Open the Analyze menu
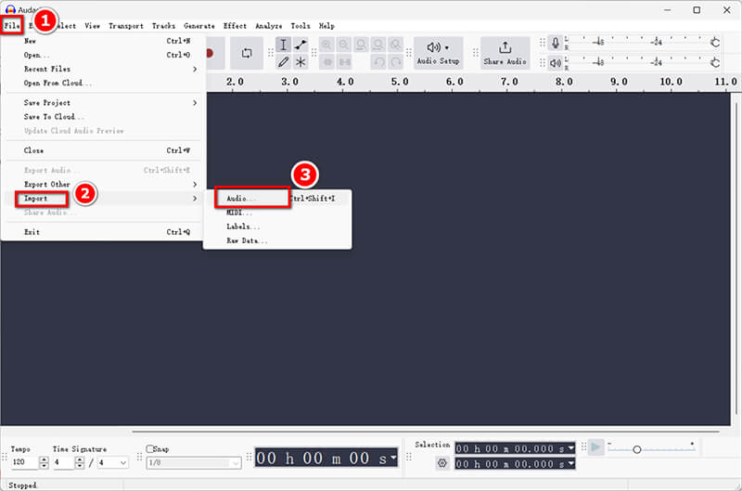This screenshot has width=742, height=491. click(268, 26)
